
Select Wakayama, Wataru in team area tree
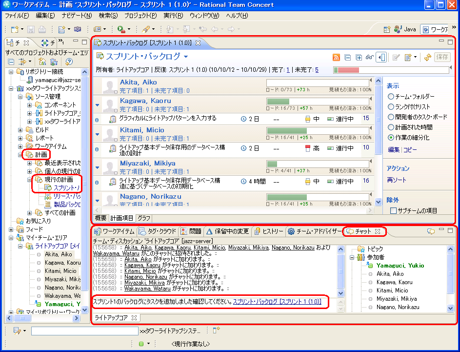[x=62, y=296]
